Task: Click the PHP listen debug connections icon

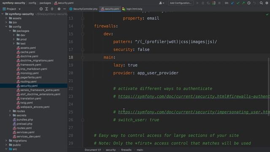Action: pos(214,3)
